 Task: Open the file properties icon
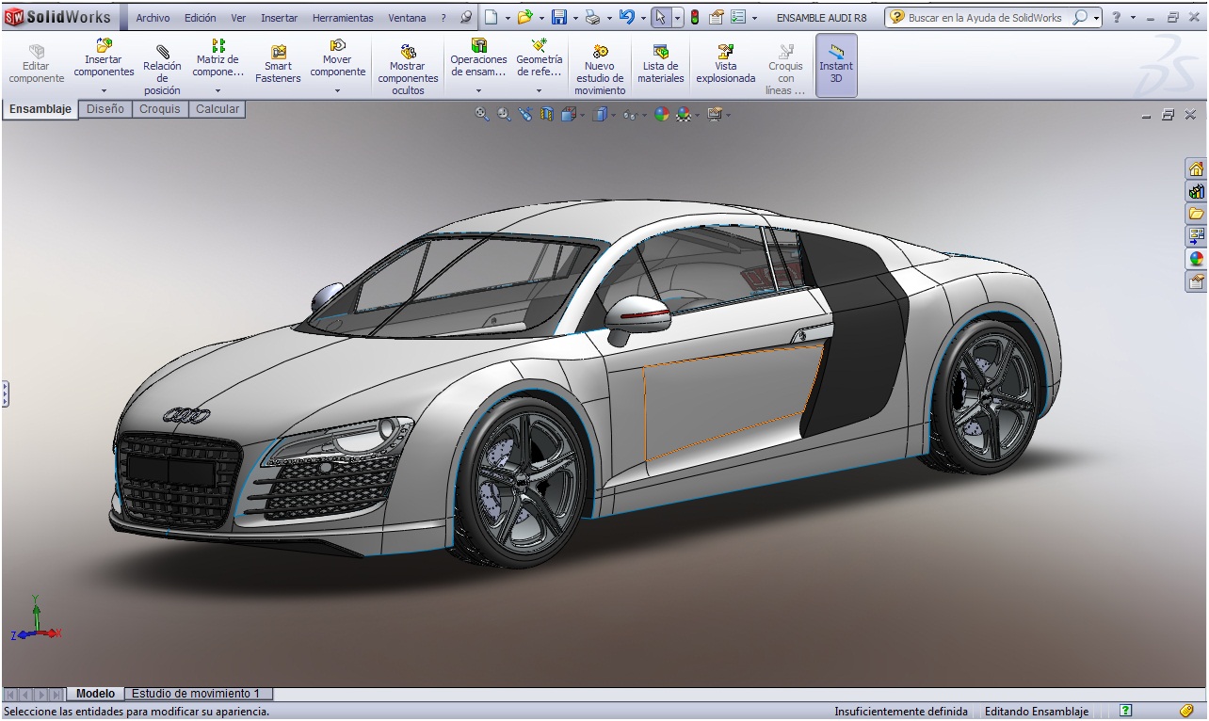pos(717,17)
